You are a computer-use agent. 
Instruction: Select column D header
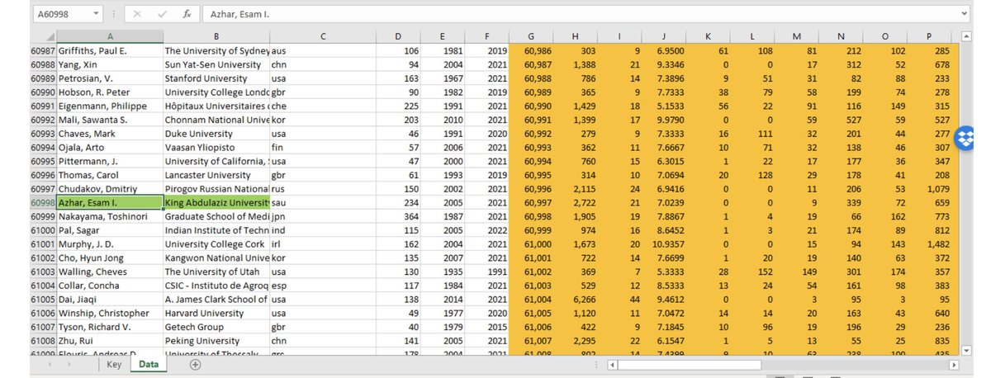[x=398, y=36]
